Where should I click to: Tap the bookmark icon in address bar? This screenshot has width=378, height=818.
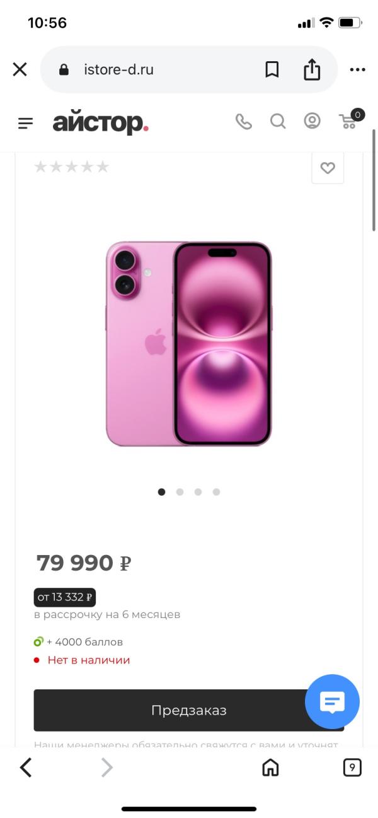272,69
